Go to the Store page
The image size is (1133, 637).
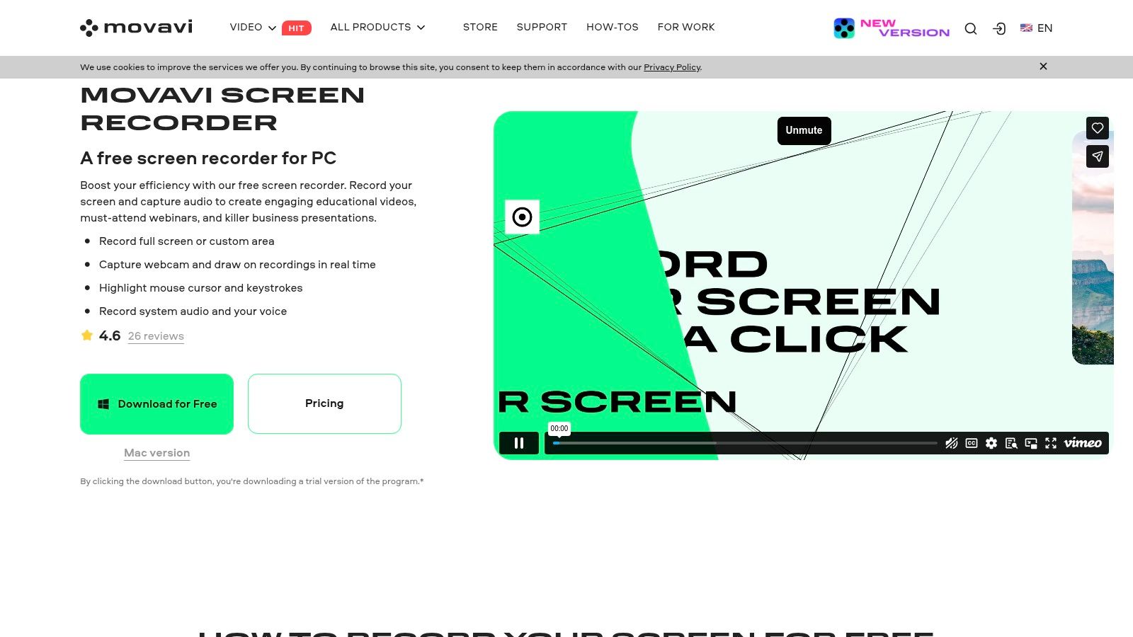tap(480, 28)
